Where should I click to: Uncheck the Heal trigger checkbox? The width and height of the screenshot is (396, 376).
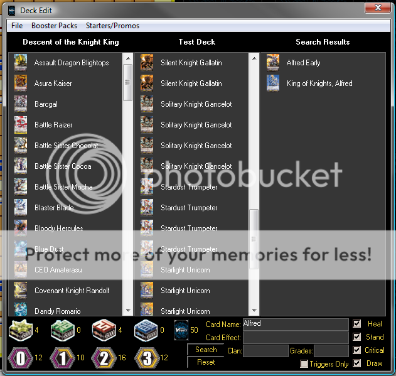coord(357,324)
